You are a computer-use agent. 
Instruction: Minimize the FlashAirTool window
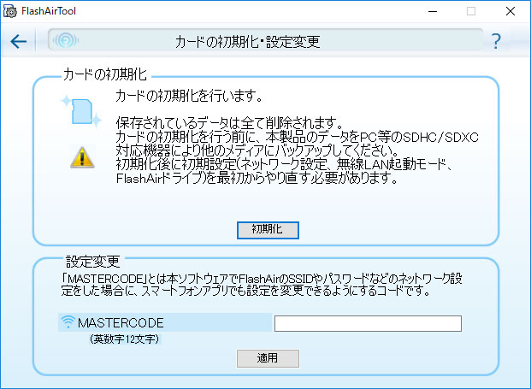point(433,11)
